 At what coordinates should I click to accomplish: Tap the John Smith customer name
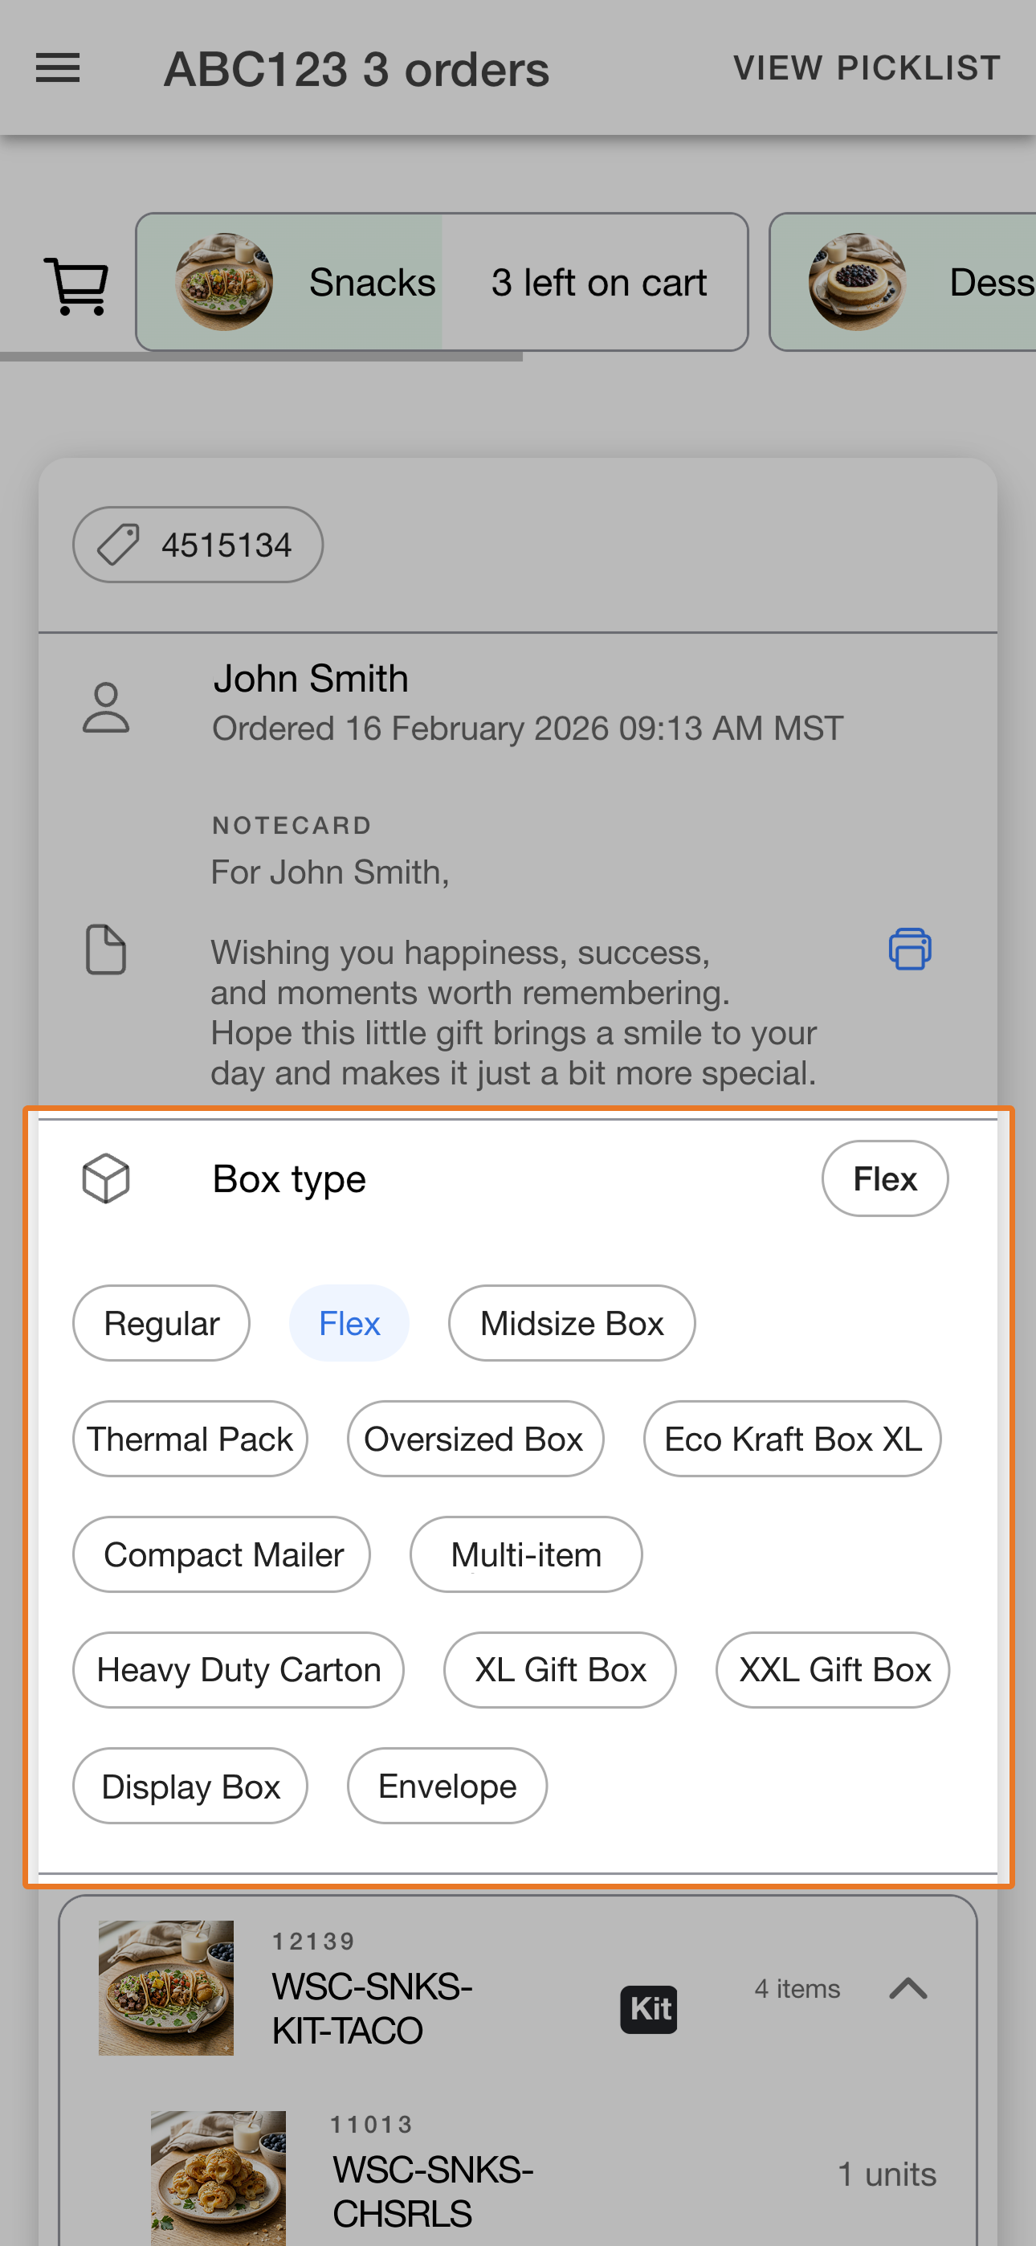tap(311, 678)
